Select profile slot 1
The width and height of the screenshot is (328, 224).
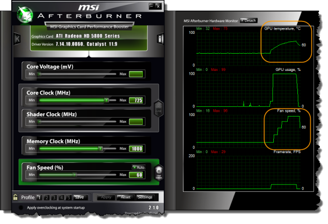[39, 198]
